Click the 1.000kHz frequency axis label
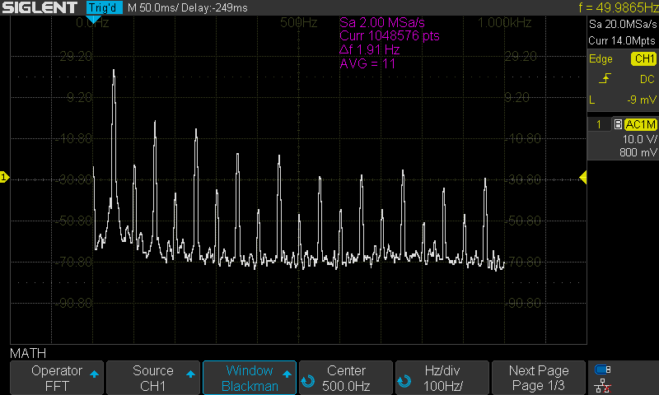Image resolution: width=659 pixels, height=395 pixels. pos(505,23)
